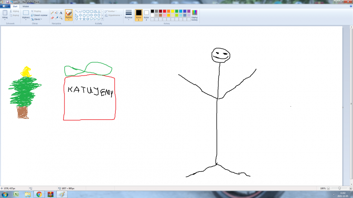The width and height of the screenshot is (353, 198).
Task: Click the Save icon in title bar
Action: [x=7, y=2]
